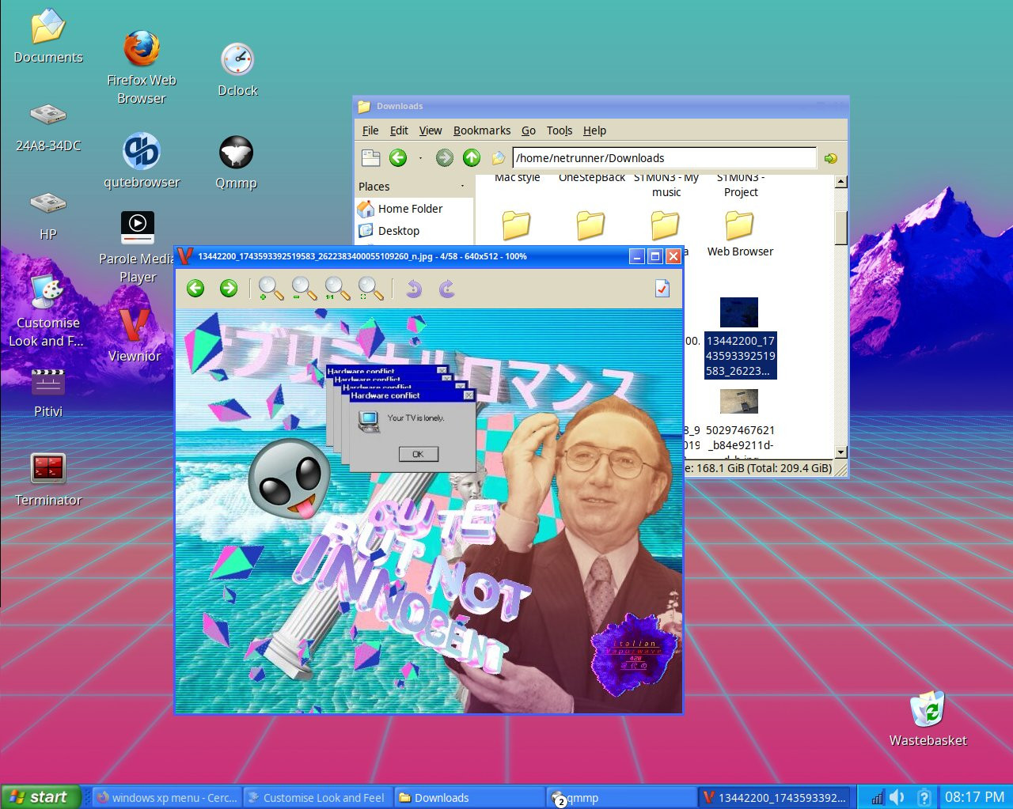This screenshot has width=1013, height=809.
Task: Click the Start button on the taskbar
Action: tap(40, 796)
